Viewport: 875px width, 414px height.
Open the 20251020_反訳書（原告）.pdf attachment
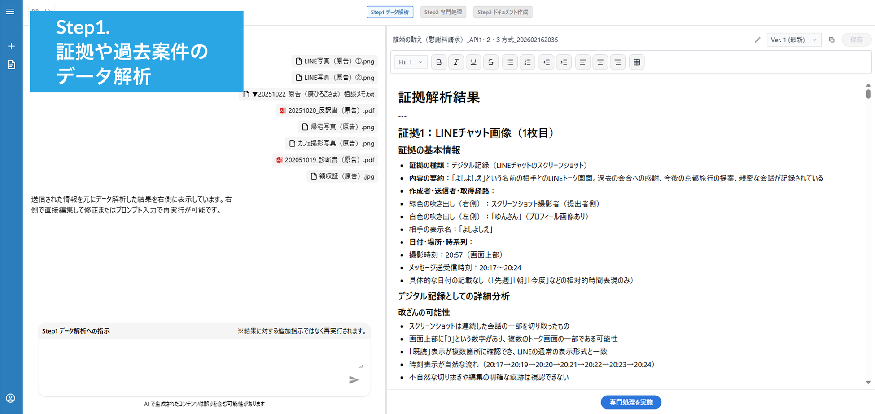coord(326,110)
